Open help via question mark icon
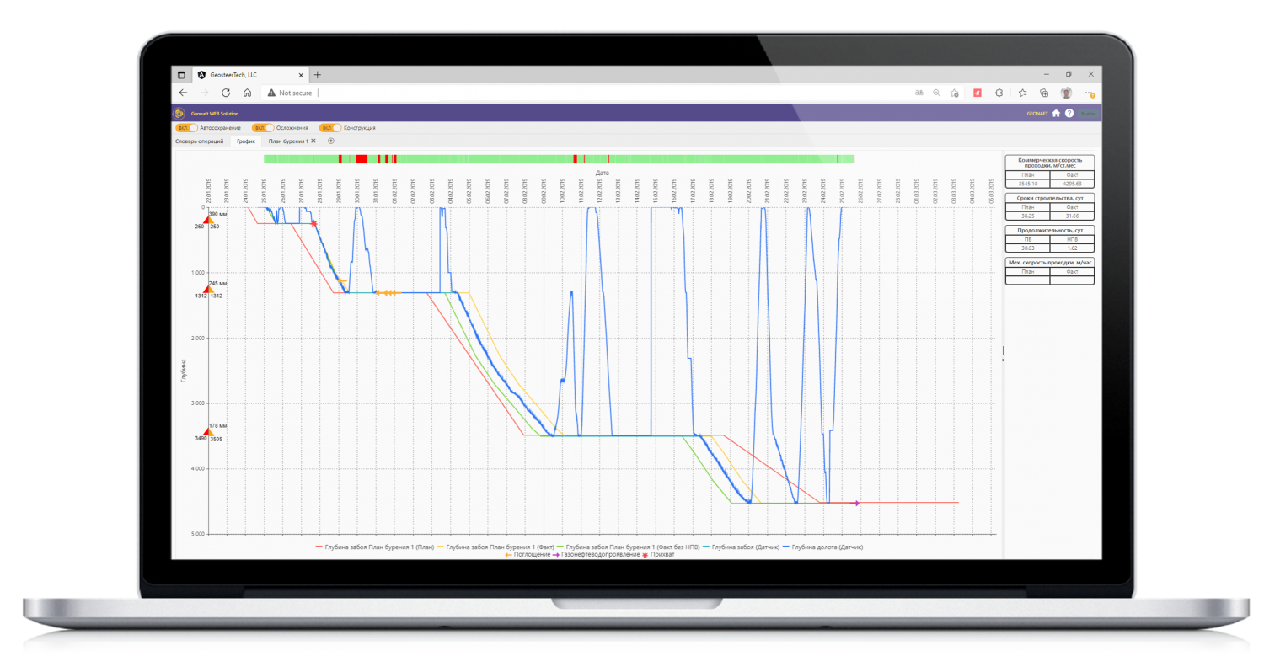The image size is (1264, 667). (1069, 113)
